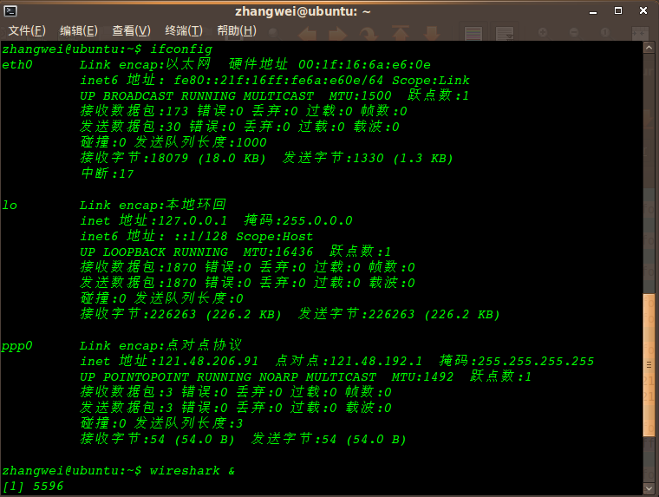Click UP POINTOPOINT RUNNING NOARP MULTICAST flags
The image size is (659, 497).
click(x=228, y=376)
